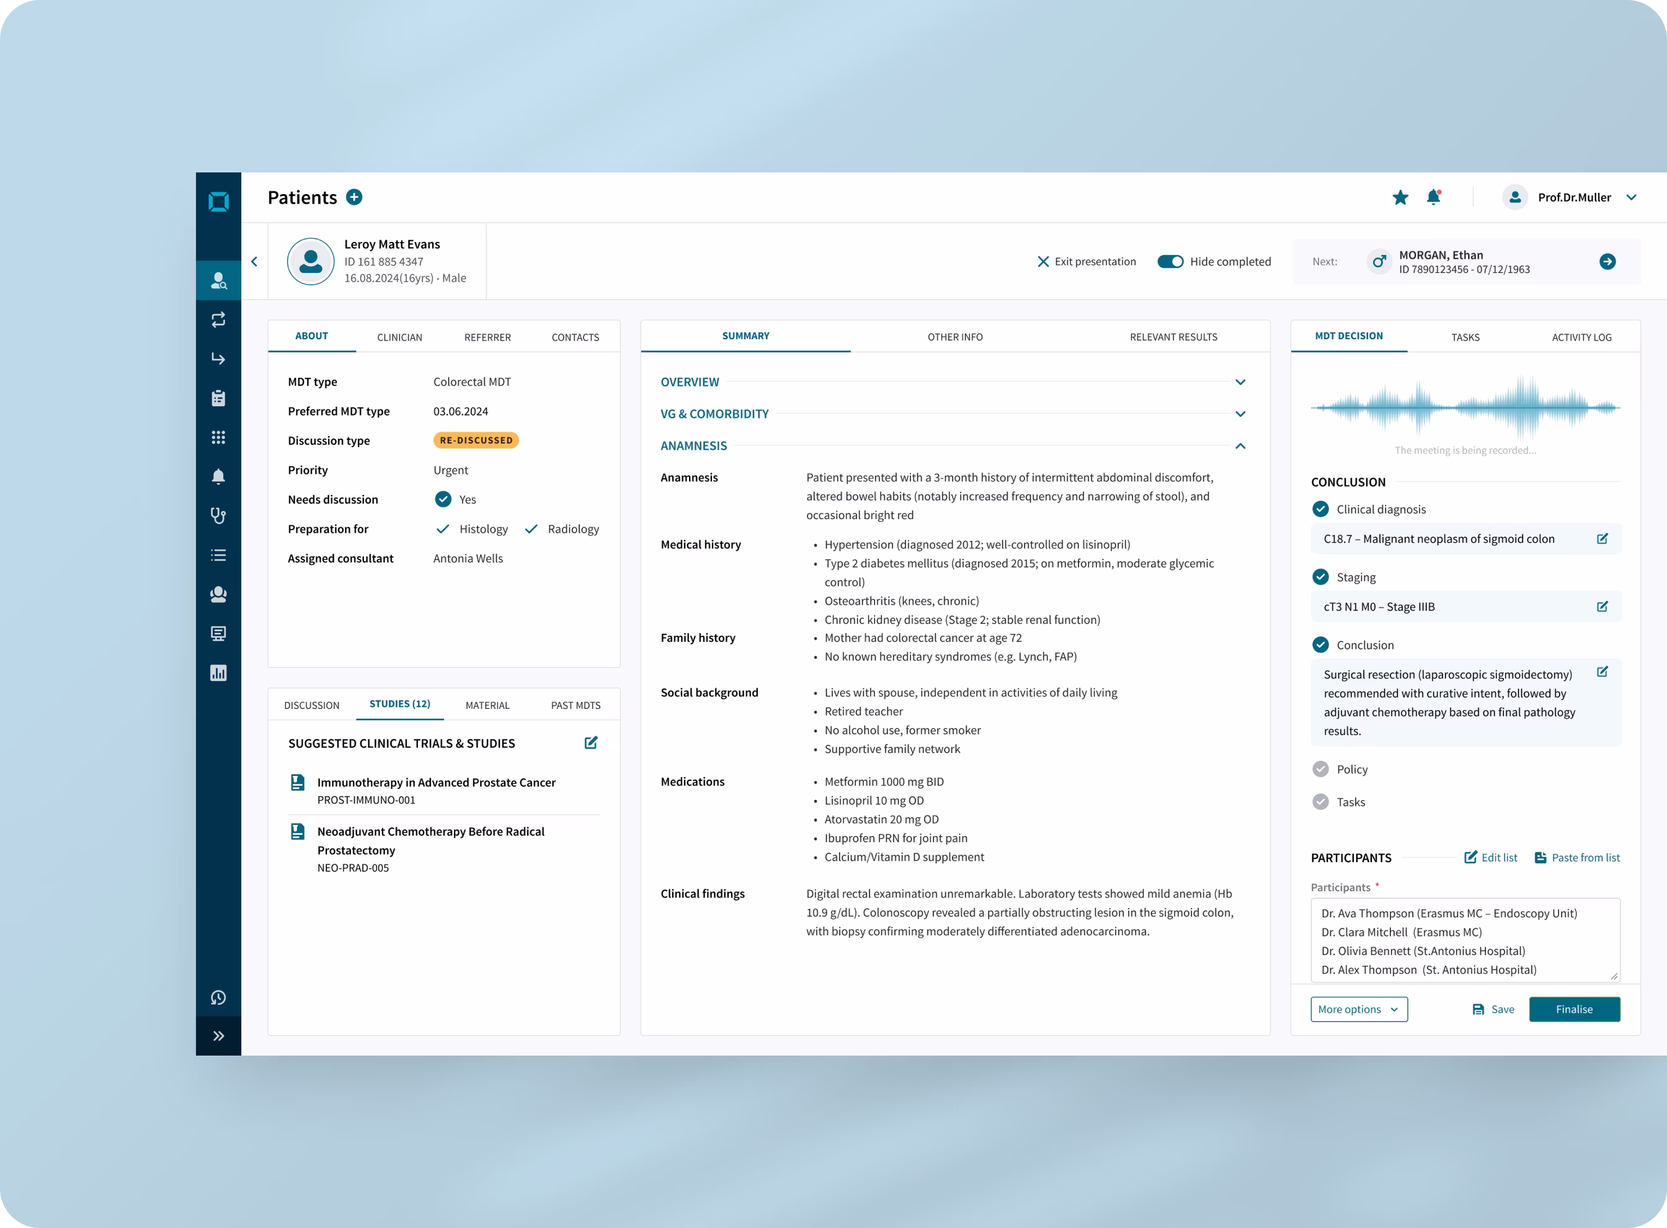Image resolution: width=1667 pixels, height=1228 pixels.
Task: Click inside the Participants text field
Action: tap(1464, 940)
